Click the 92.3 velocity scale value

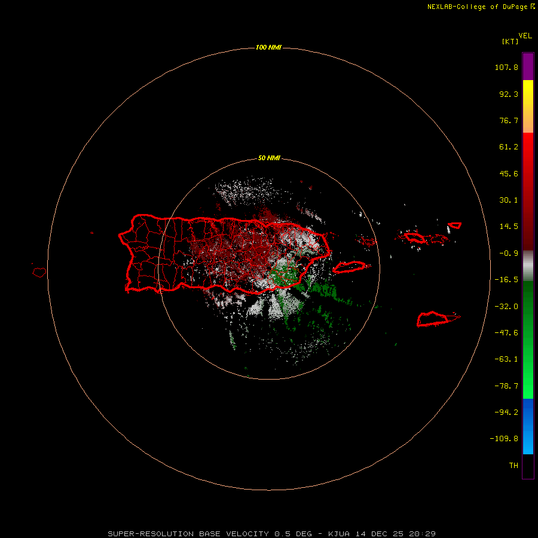(509, 94)
